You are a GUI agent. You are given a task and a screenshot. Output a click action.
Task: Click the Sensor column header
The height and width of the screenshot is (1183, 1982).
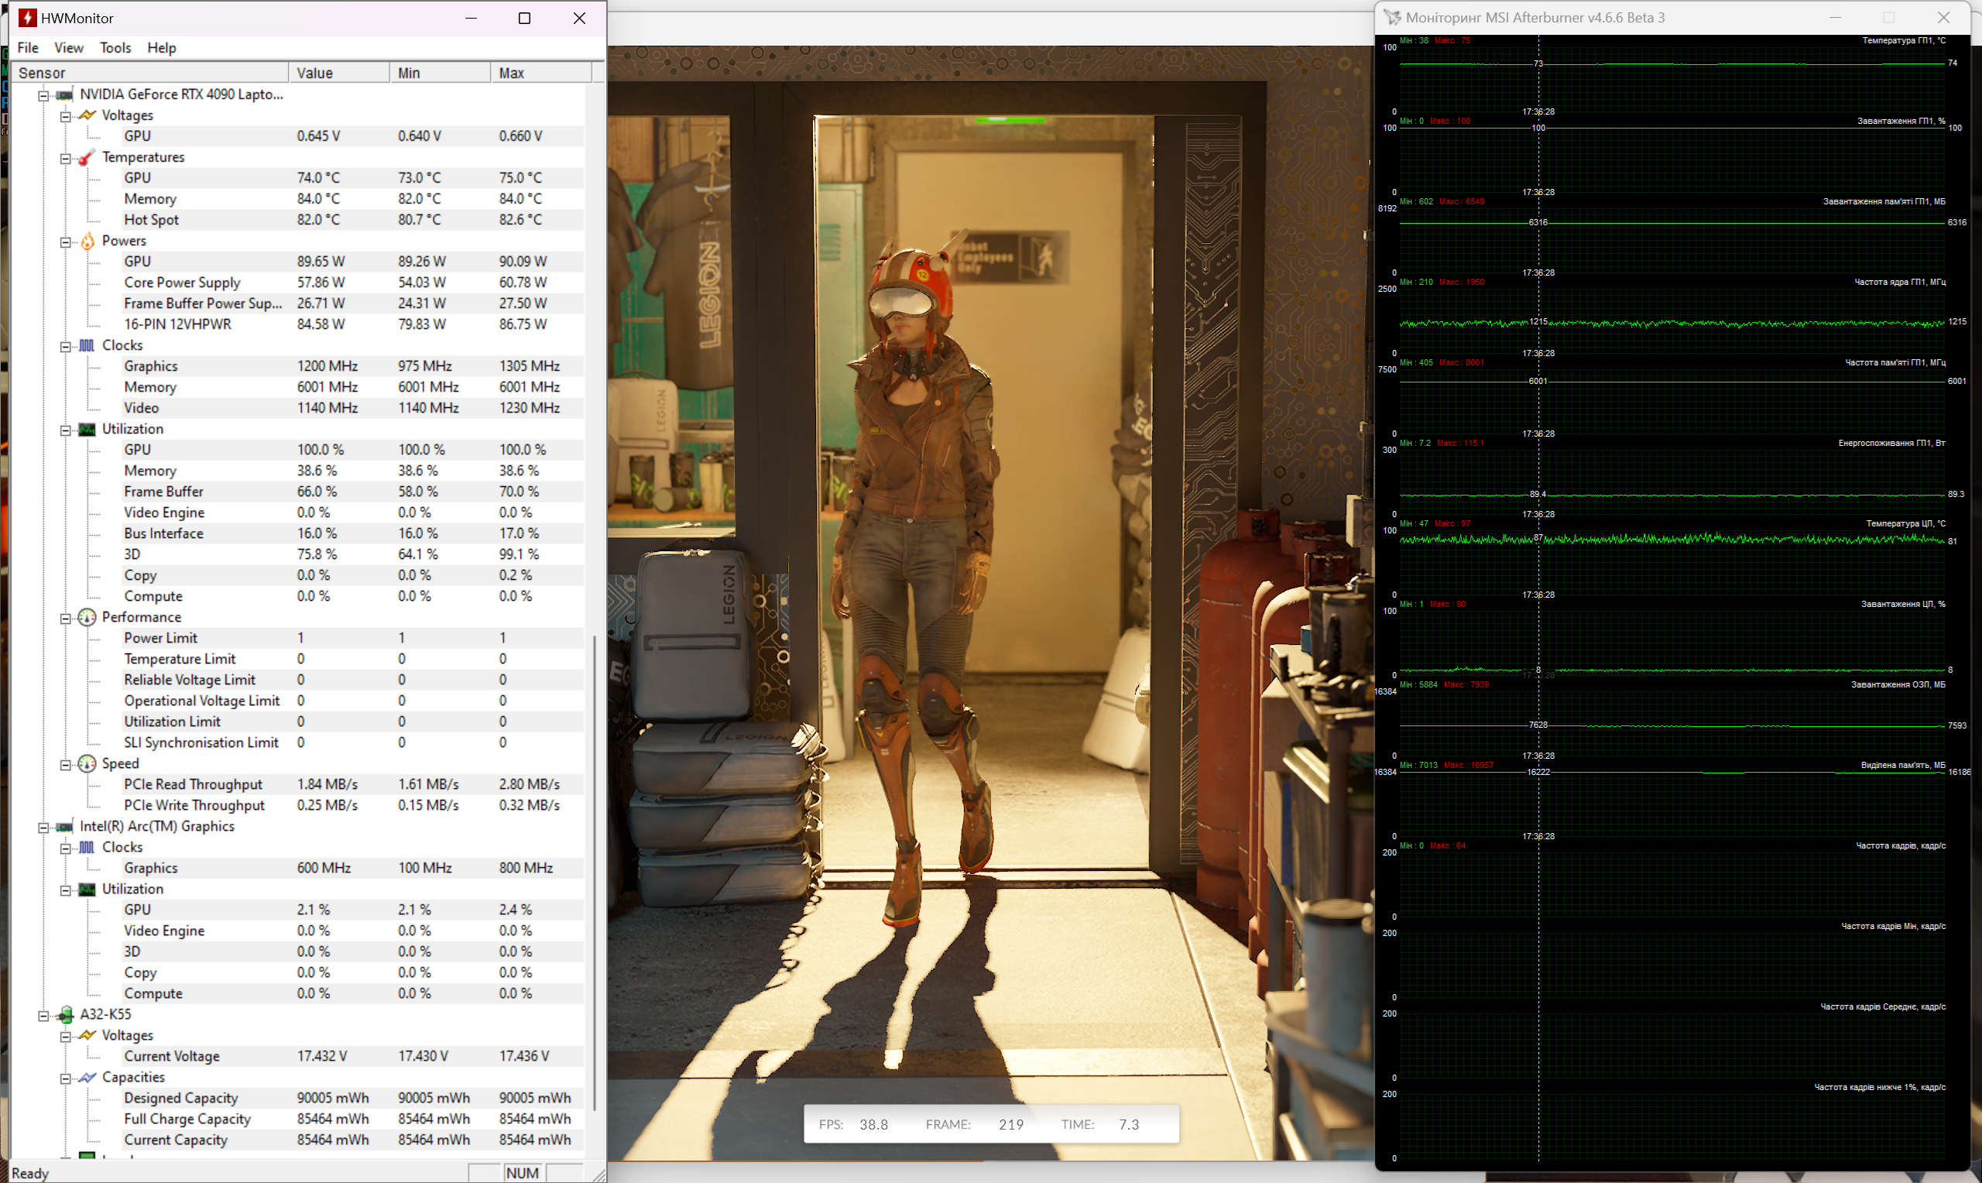[x=150, y=73]
